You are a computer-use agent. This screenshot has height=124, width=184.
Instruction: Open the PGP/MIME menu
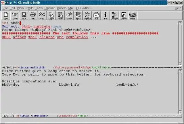point(84,8)
